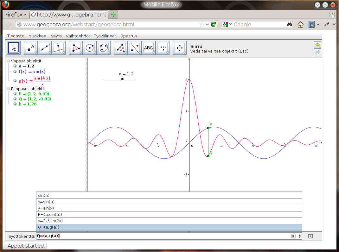Open a new tab with the plus button
Image resolution: width=339 pixels, height=252 pixels.
point(113,15)
